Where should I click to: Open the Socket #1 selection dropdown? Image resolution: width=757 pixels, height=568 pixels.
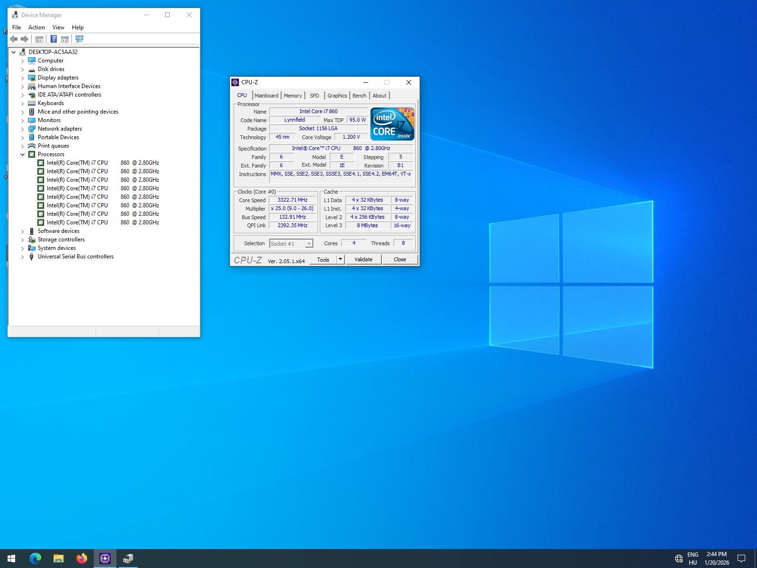tap(309, 244)
